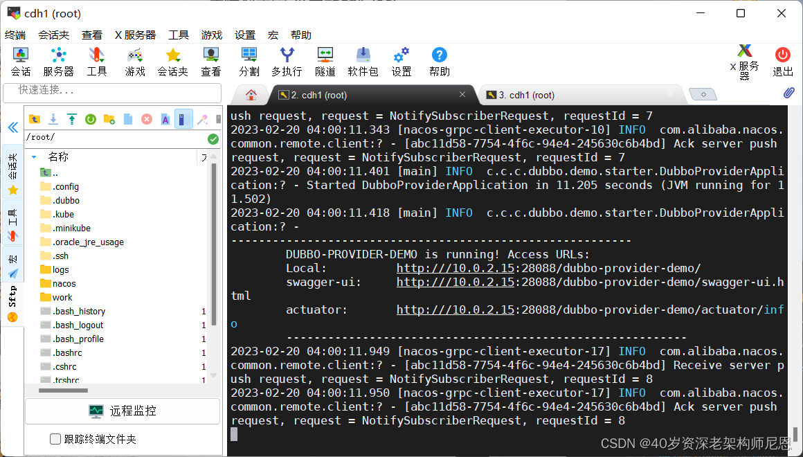Open the 终端 menu

(x=15, y=35)
